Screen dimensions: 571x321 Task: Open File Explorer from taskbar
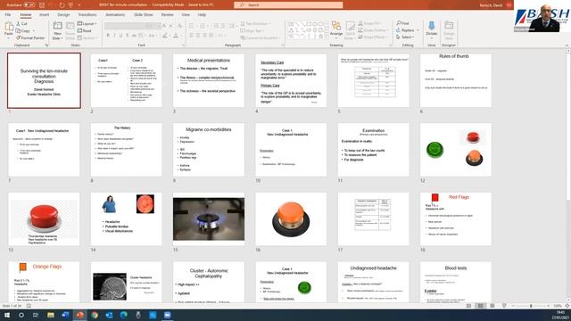click(x=51, y=315)
